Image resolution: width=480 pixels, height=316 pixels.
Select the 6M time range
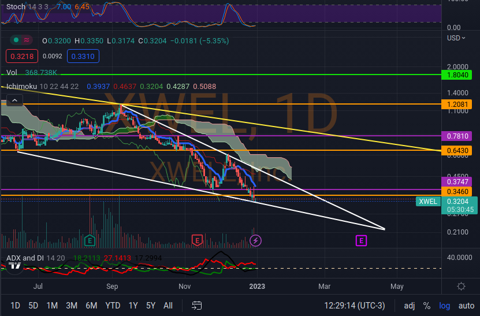point(91,305)
